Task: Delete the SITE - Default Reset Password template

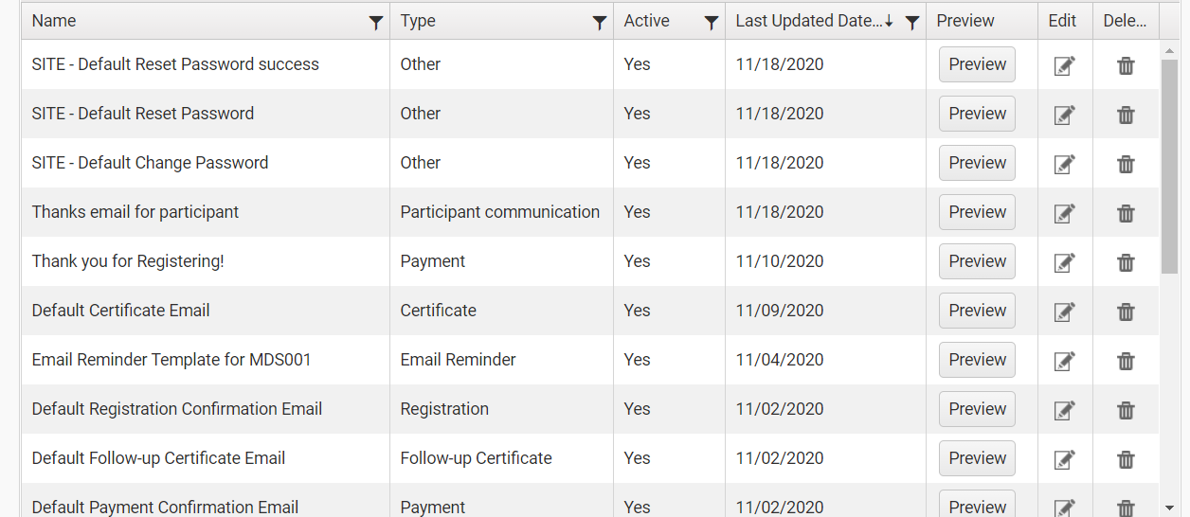Action: pyautogui.click(x=1126, y=115)
